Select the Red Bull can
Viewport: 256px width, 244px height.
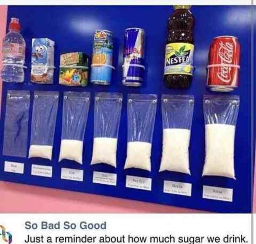click(x=134, y=57)
